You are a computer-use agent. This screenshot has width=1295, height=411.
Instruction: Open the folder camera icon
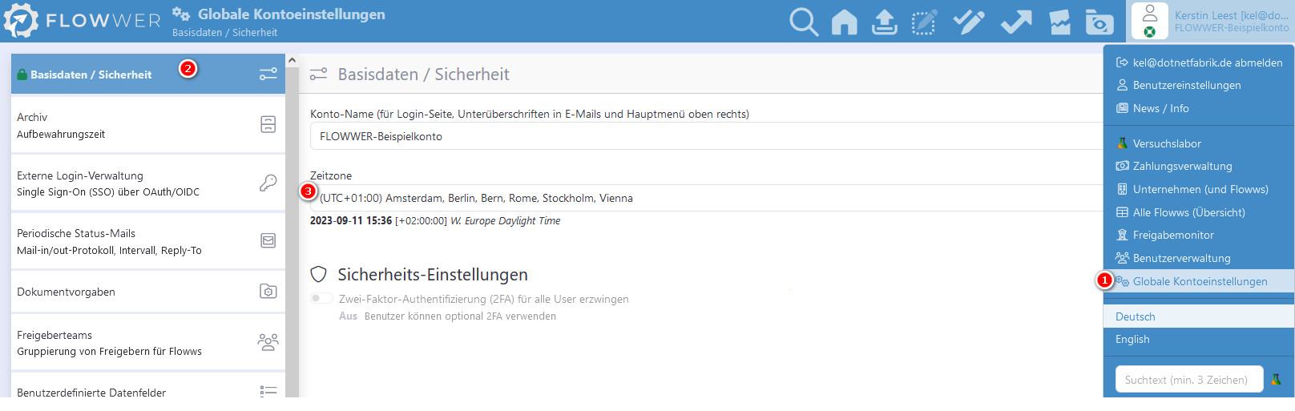pyautogui.click(x=1099, y=22)
